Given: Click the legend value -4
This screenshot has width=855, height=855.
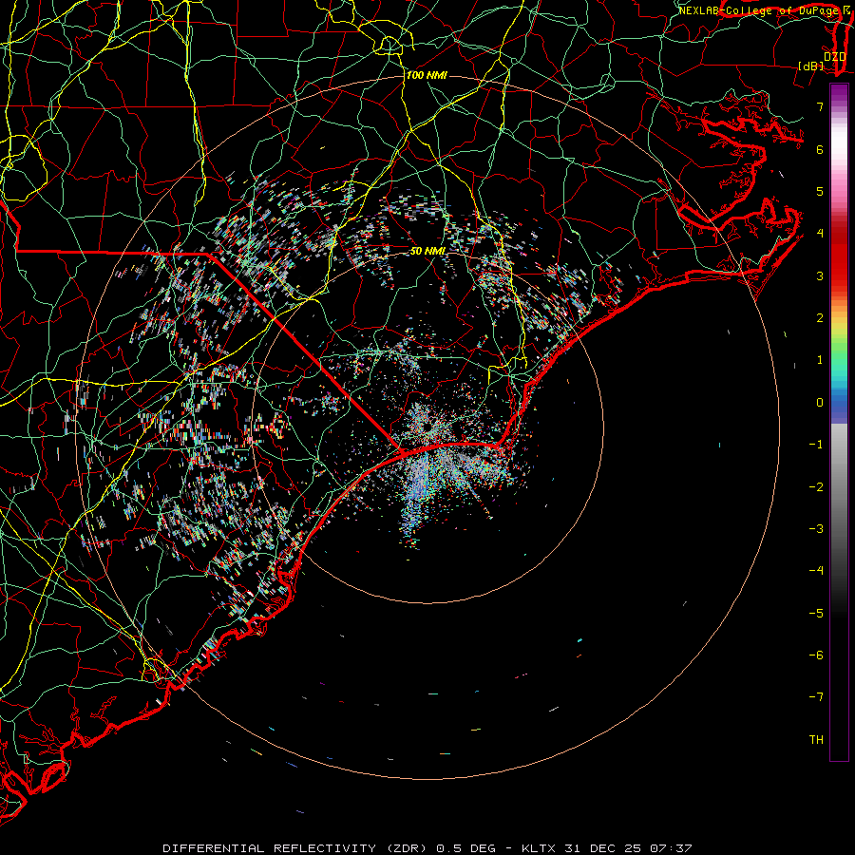Looking at the screenshot, I should point(816,571).
